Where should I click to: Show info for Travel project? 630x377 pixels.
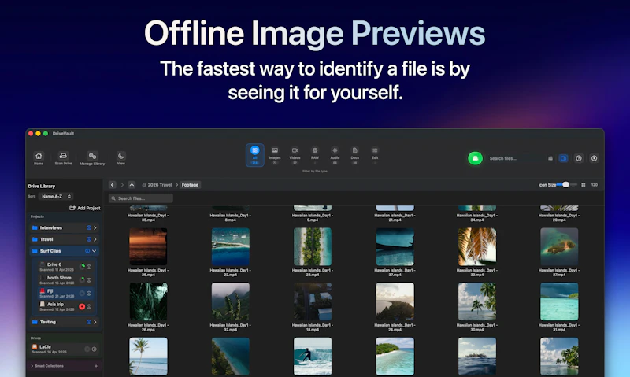tap(89, 239)
